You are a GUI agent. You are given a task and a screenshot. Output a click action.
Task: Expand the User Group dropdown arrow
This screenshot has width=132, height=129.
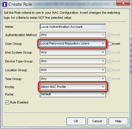(103, 43)
